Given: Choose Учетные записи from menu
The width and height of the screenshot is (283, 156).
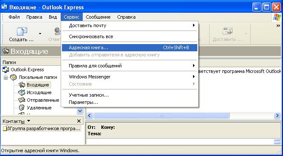Looking at the screenshot, I should (129, 95).
